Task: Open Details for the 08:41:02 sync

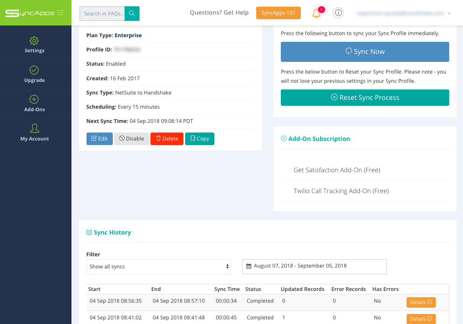Action: [x=421, y=319]
